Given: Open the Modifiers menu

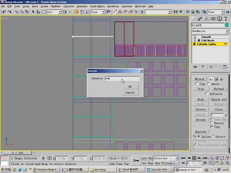Looking at the screenshot, I should [x=55, y=6].
